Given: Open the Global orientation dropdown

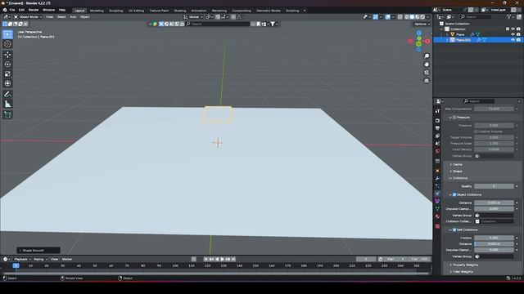Looking at the screenshot, I should [x=193, y=17].
